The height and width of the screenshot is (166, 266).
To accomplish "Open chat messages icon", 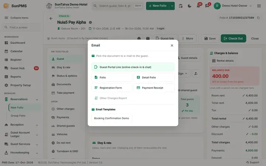I will [x=207, y=6].
